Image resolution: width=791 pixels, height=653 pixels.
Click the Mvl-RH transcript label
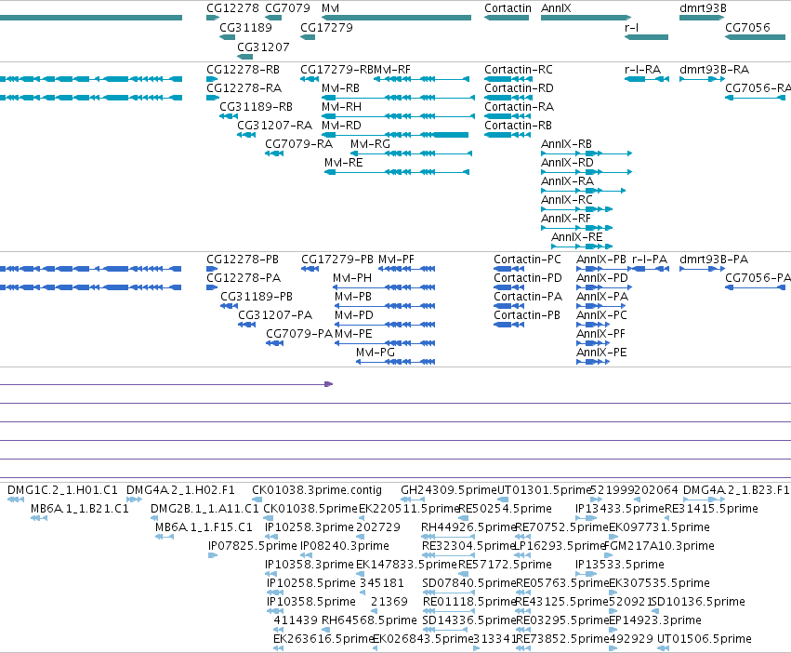click(341, 107)
